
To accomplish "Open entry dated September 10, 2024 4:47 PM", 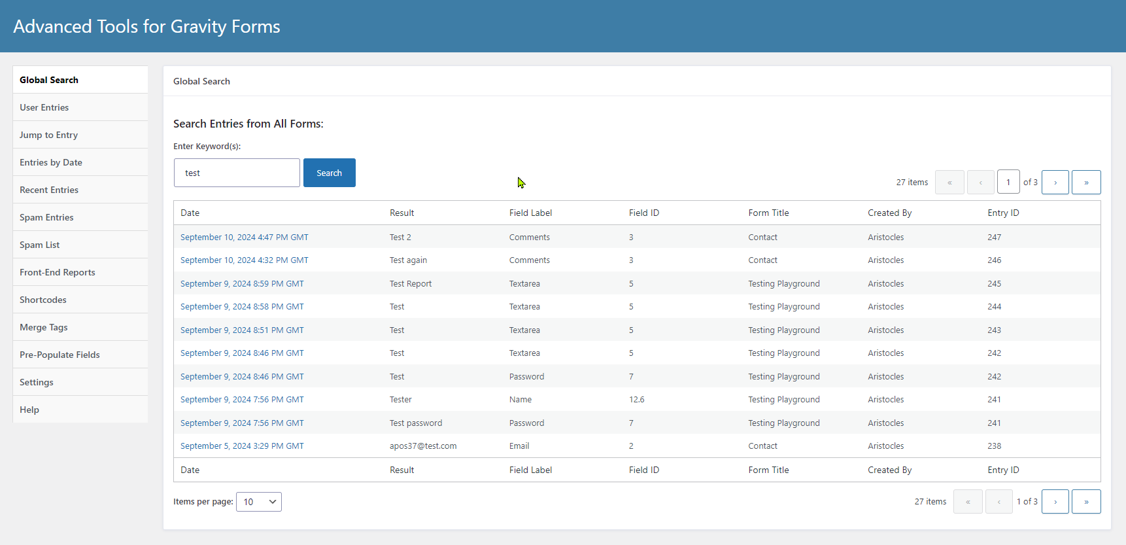I will coord(244,237).
